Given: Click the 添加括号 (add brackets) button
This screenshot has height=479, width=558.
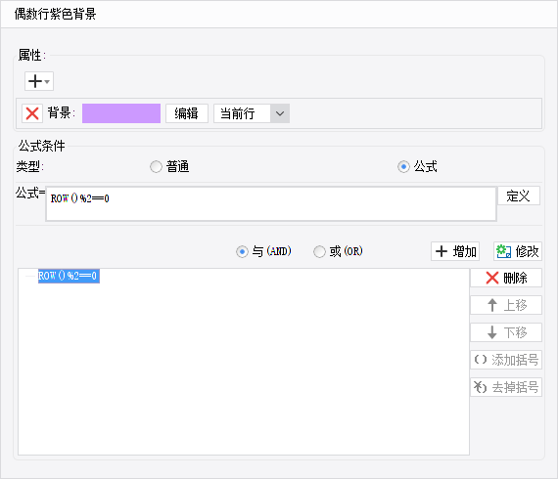Looking at the screenshot, I should pyautogui.click(x=506, y=360).
